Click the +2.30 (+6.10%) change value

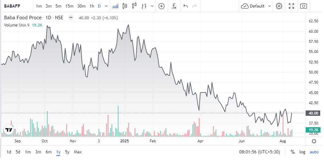[104, 18]
